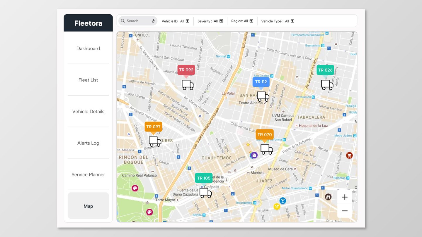This screenshot has height=237, width=422.
Task: Zoom out the map with the minus button
Action: [345, 211]
